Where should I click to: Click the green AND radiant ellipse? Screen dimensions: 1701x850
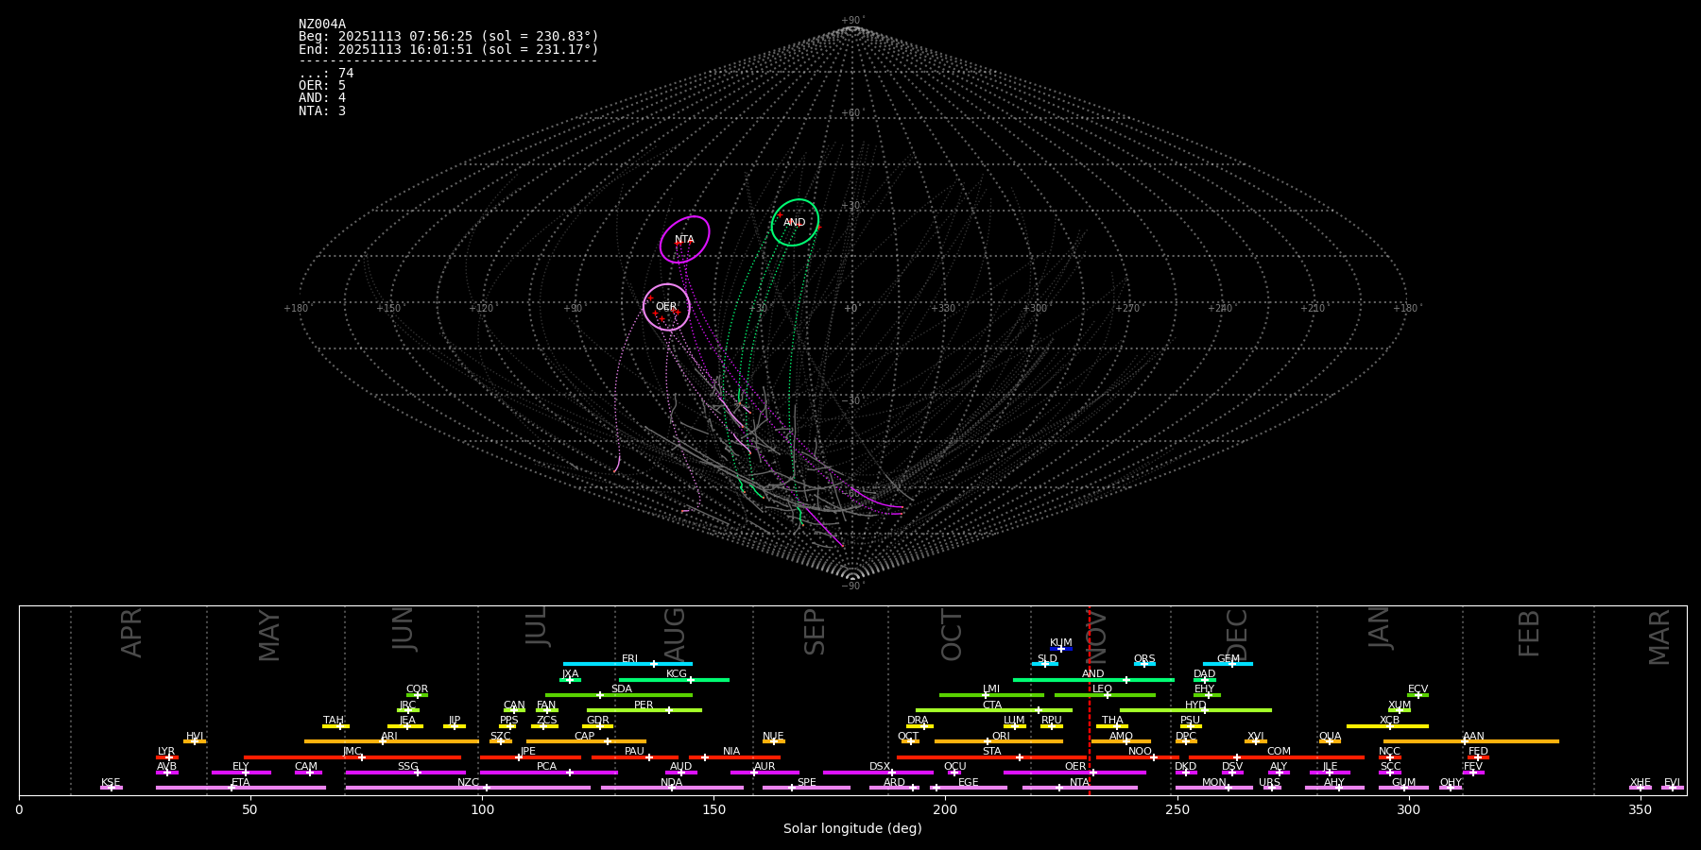[795, 223]
